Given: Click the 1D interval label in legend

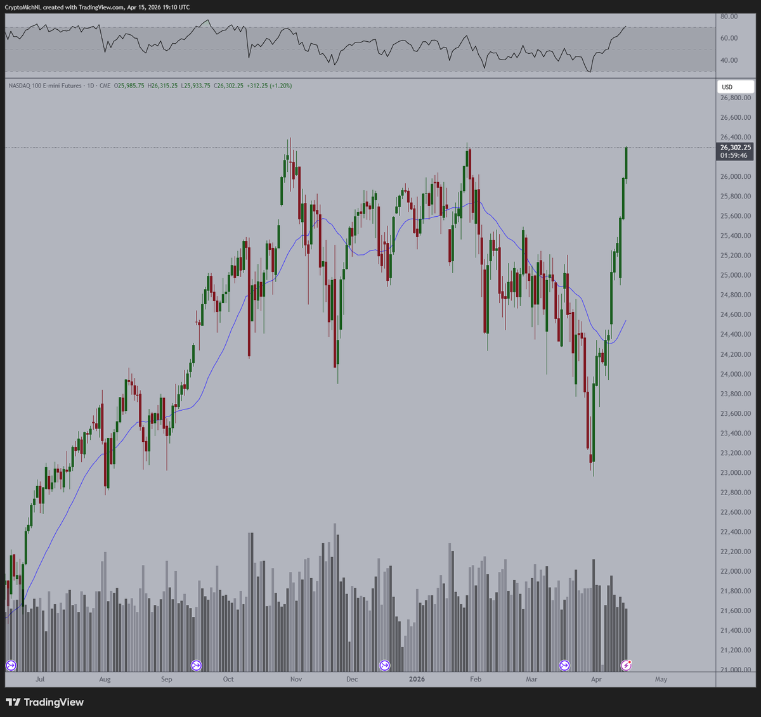Looking at the screenshot, I should (89, 86).
